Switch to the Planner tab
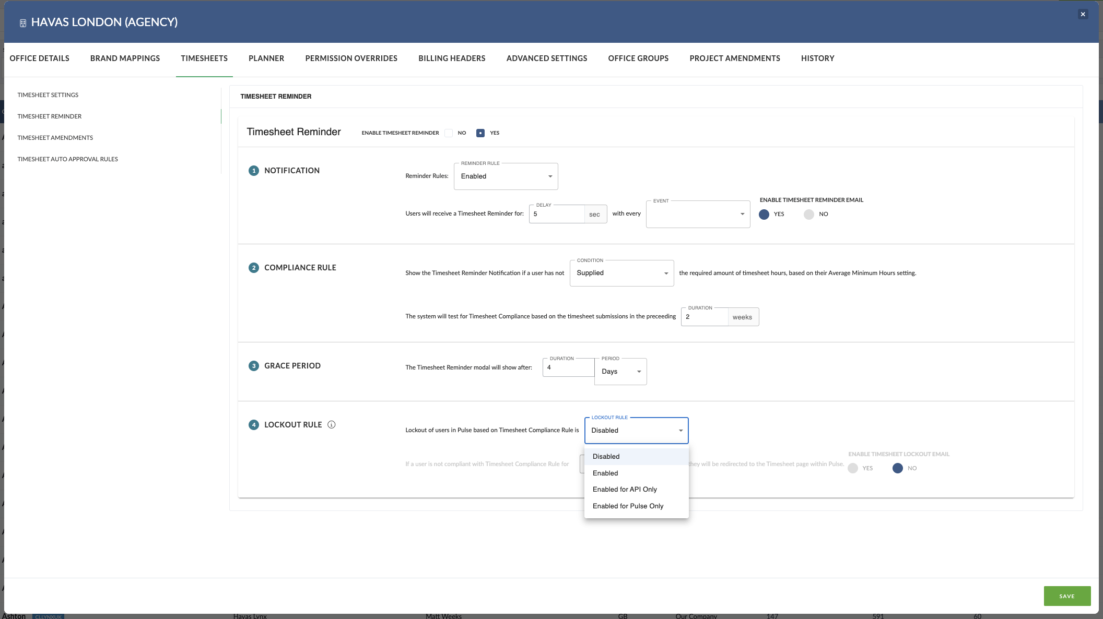The height and width of the screenshot is (619, 1103). tap(266, 58)
